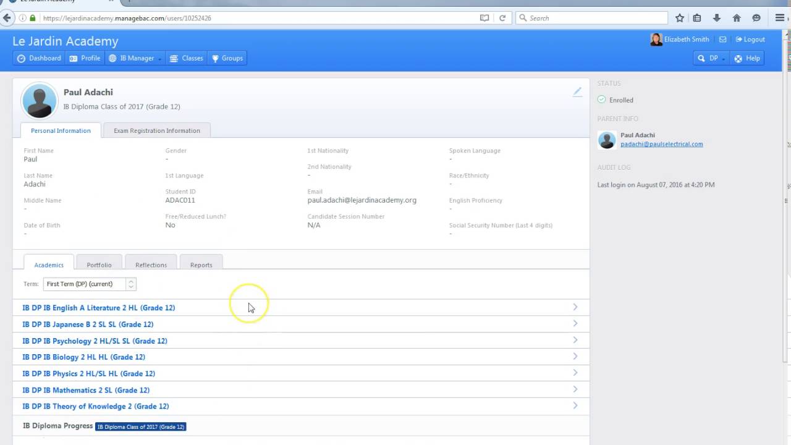This screenshot has height=445, width=791.
Task: Click the smiley chat icon in browser toolbar
Action: point(756,18)
